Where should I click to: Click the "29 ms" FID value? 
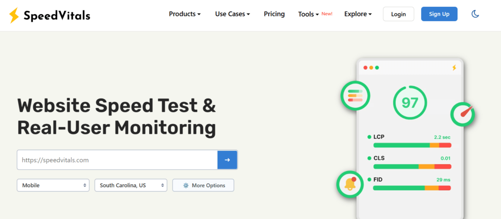tap(443, 180)
